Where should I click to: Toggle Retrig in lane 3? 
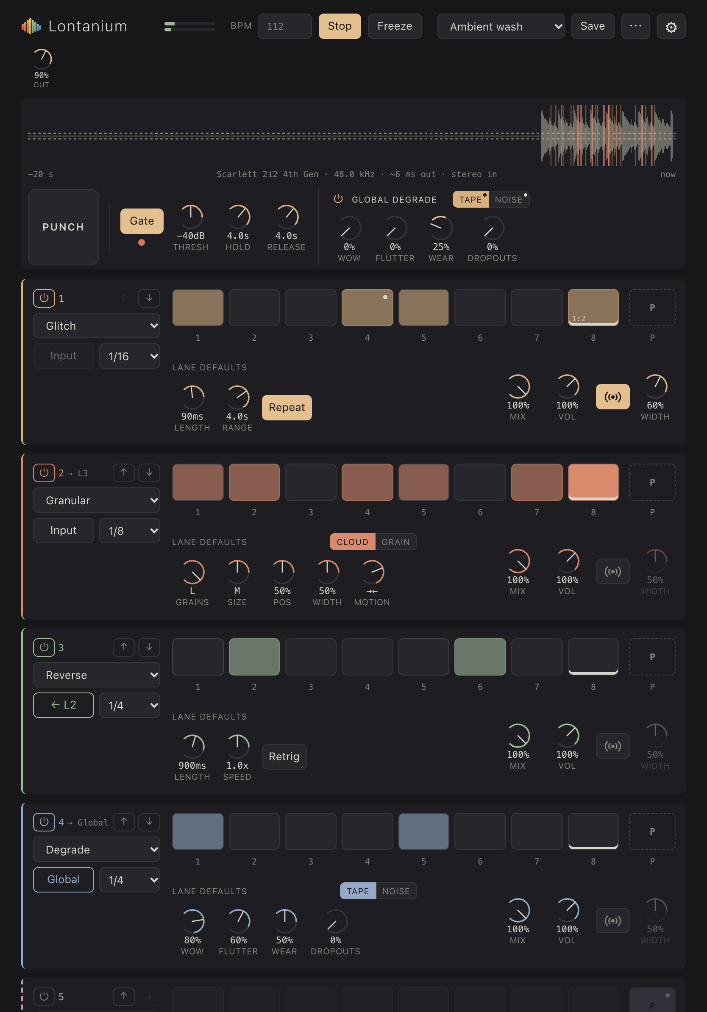click(284, 756)
